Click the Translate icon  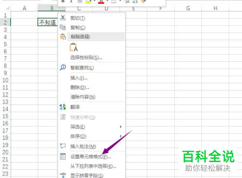point(63,107)
